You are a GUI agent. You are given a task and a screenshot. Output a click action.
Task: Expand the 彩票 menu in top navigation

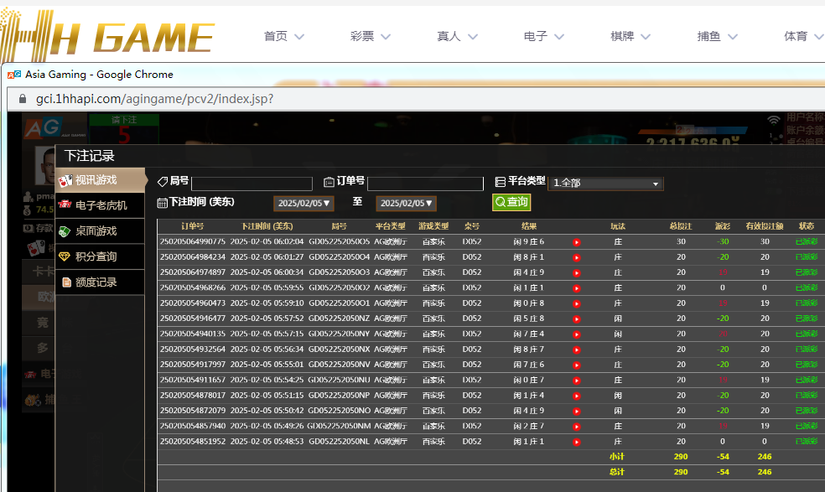(371, 36)
